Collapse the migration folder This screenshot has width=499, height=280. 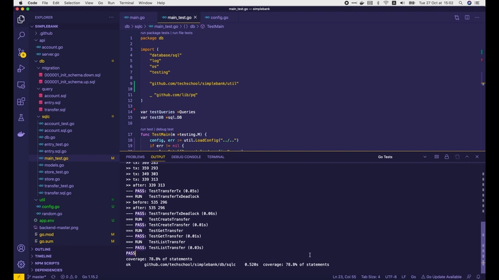(51, 68)
